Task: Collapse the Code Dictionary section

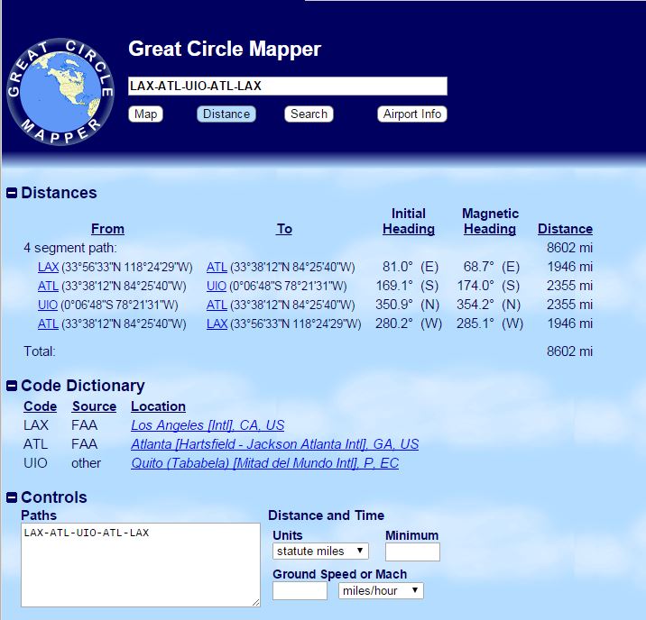Action: (x=12, y=386)
